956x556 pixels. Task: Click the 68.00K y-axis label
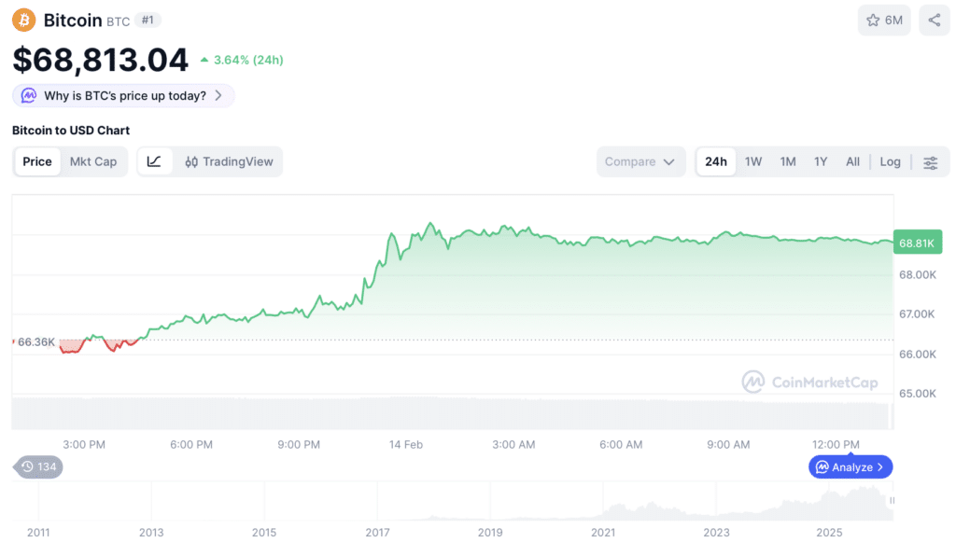point(918,274)
